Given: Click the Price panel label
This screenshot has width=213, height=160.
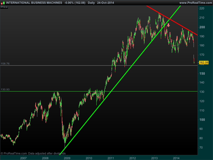Looking at the screenshot, I should (4, 7).
